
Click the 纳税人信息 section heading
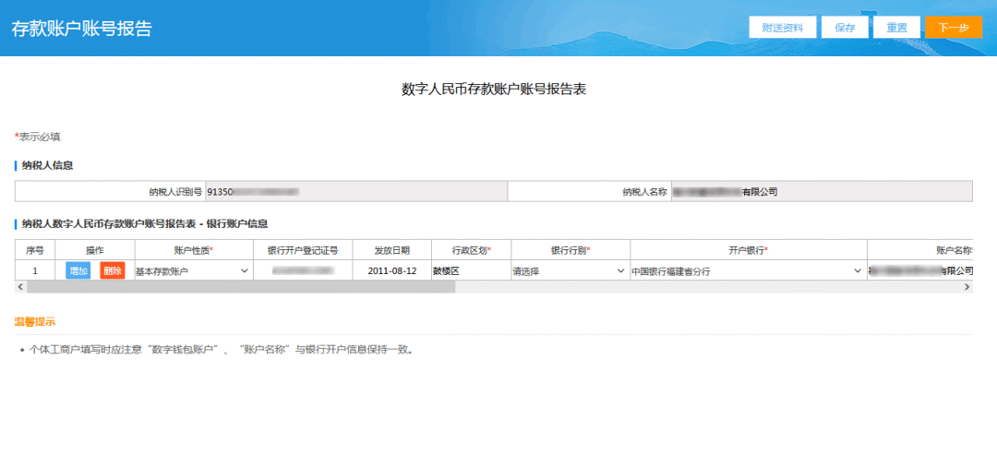coord(47,166)
